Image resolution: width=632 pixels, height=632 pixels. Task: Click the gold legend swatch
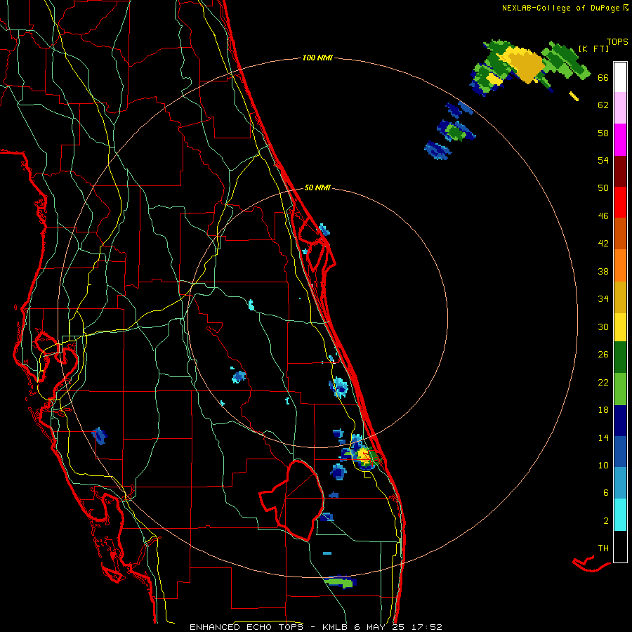620,297
